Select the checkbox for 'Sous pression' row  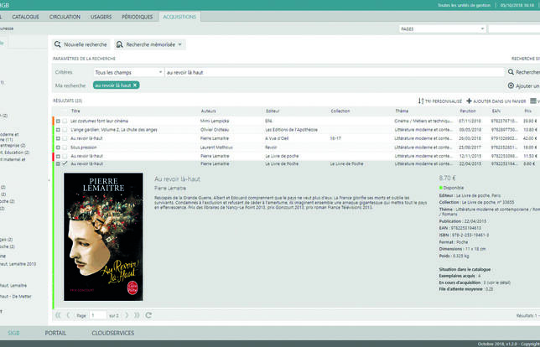tap(64, 147)
